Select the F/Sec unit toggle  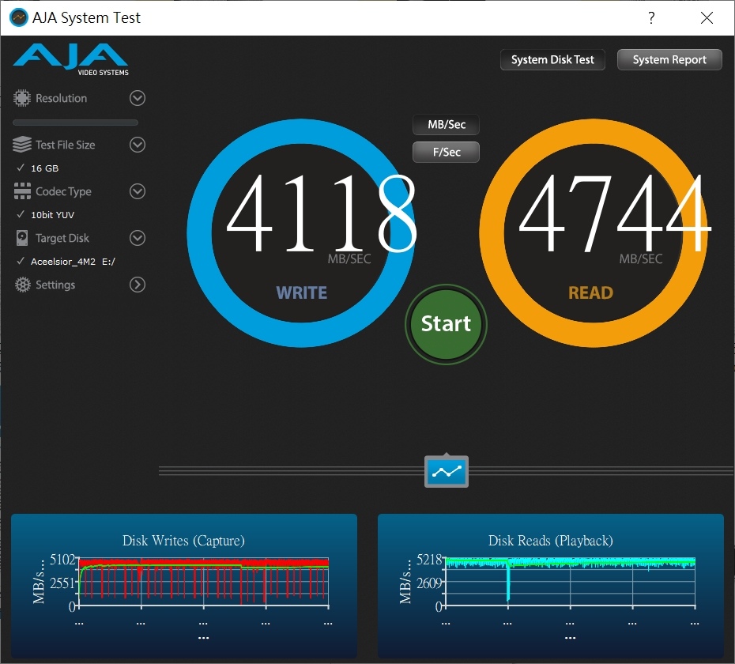(x=447, y=152)
